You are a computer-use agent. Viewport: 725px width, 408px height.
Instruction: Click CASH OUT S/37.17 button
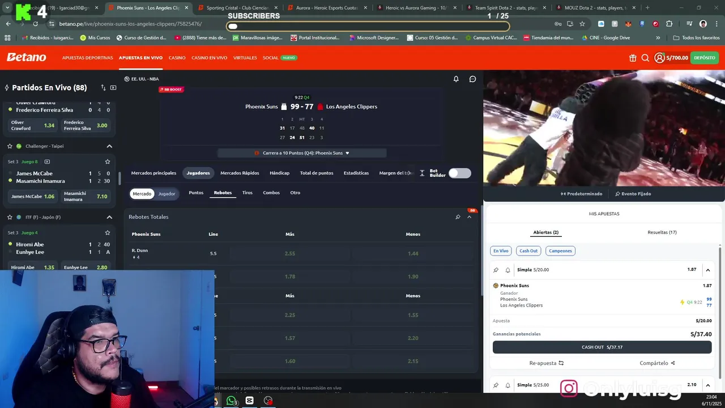602,347
